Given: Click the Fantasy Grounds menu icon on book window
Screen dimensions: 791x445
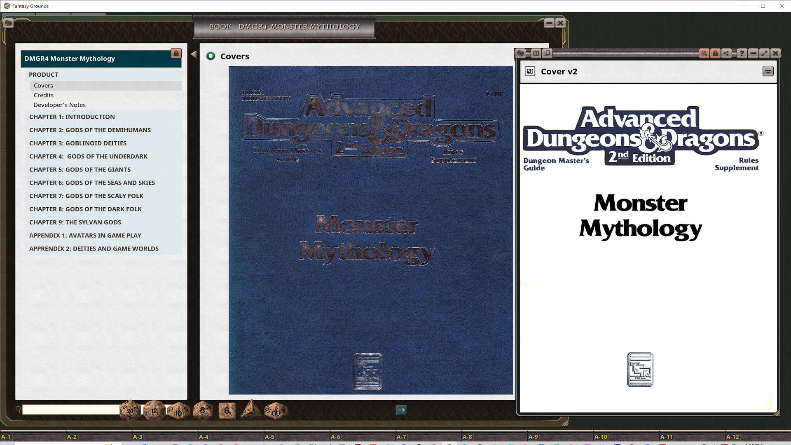Looking at the screenshot, I should 8,23.
